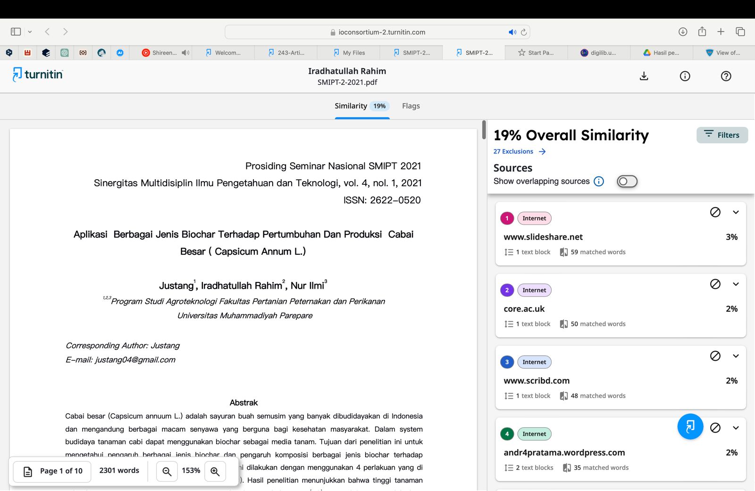Screen dimensions: 755x491
Task: Open the Turnitin help icon
Action: click(726, 76)
